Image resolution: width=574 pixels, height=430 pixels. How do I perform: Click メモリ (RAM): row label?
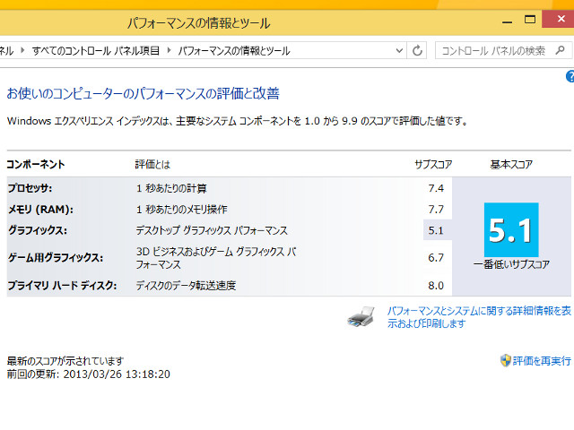pos(40,209)
